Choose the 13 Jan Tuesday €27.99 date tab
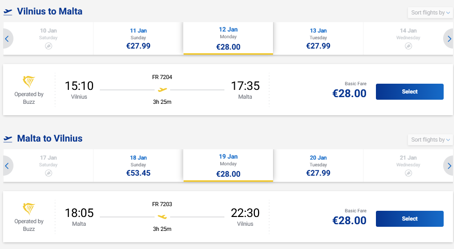This screenshot has height=249, width=454. (x=318, y=38)
